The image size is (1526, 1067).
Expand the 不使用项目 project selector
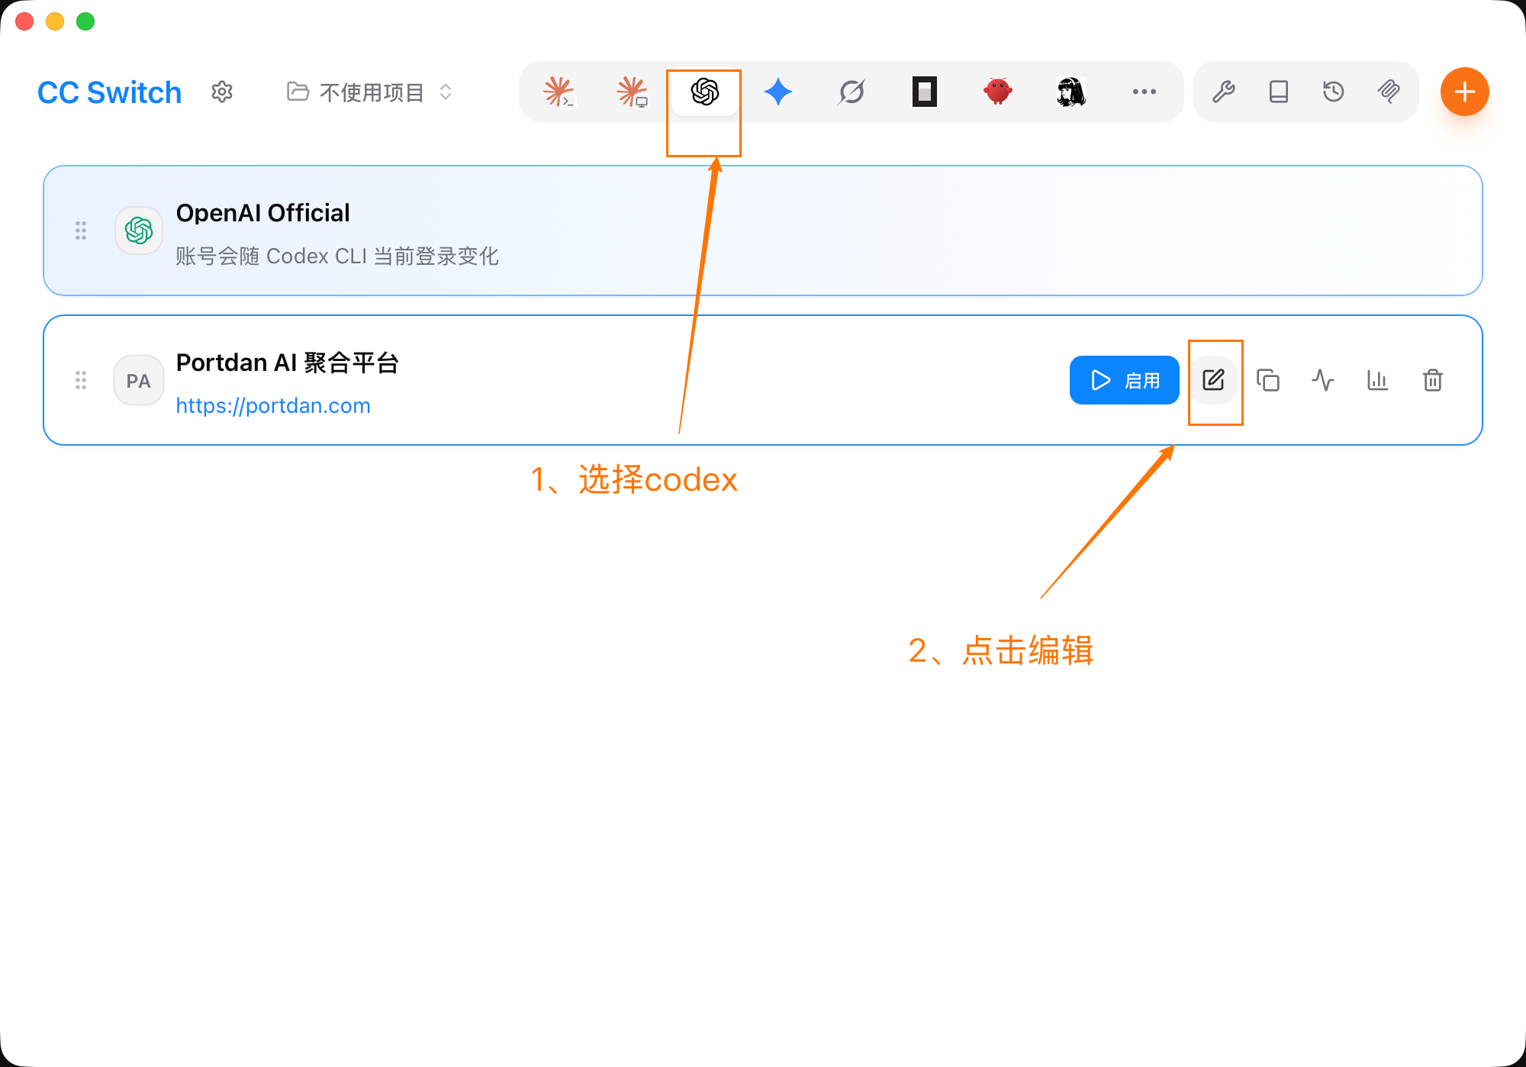pos(370,92)
